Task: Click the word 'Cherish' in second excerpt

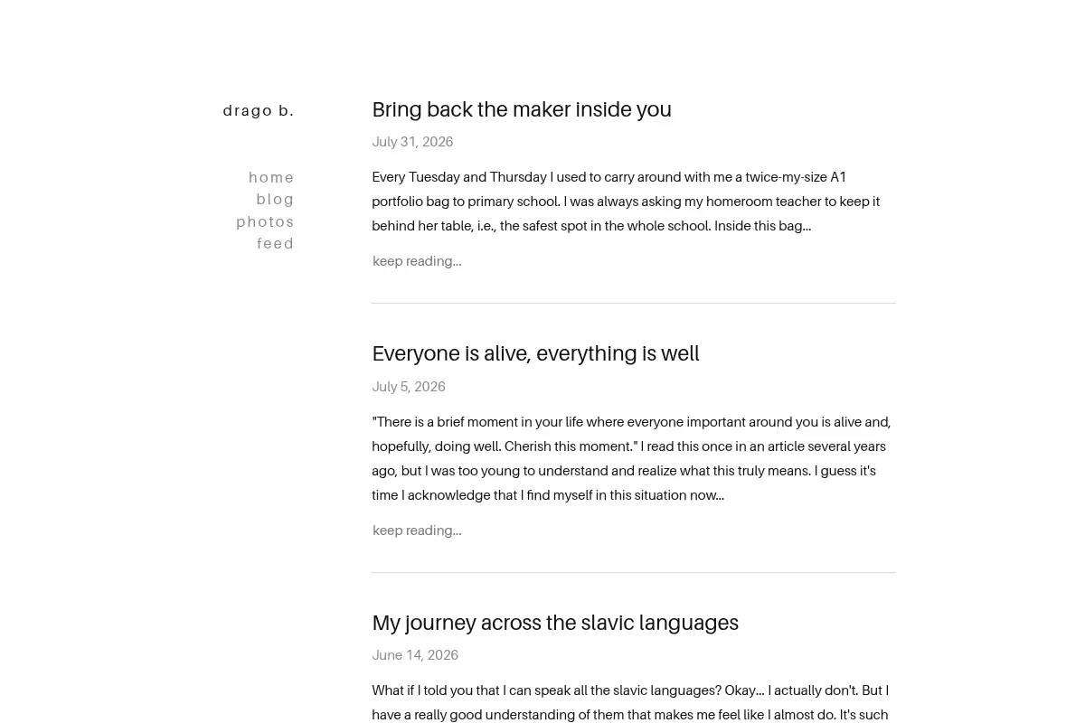Action: point(527,446)
